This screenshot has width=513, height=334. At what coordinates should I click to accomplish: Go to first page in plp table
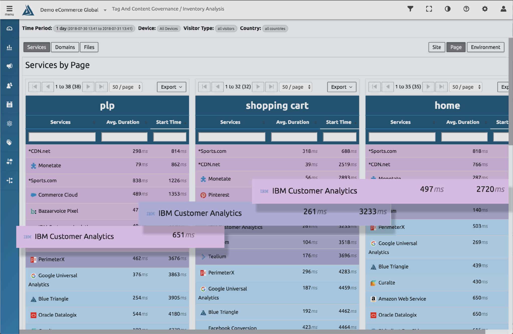[x=35, y=87]
